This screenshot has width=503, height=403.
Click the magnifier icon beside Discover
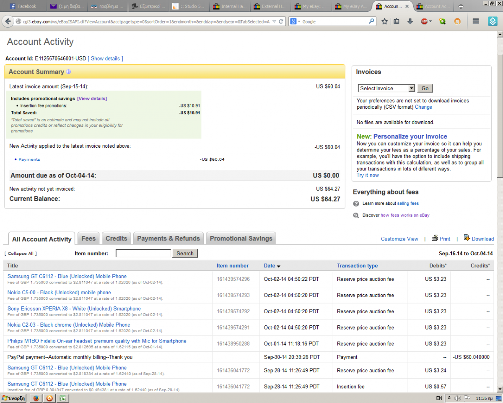[x=356, y=215]
